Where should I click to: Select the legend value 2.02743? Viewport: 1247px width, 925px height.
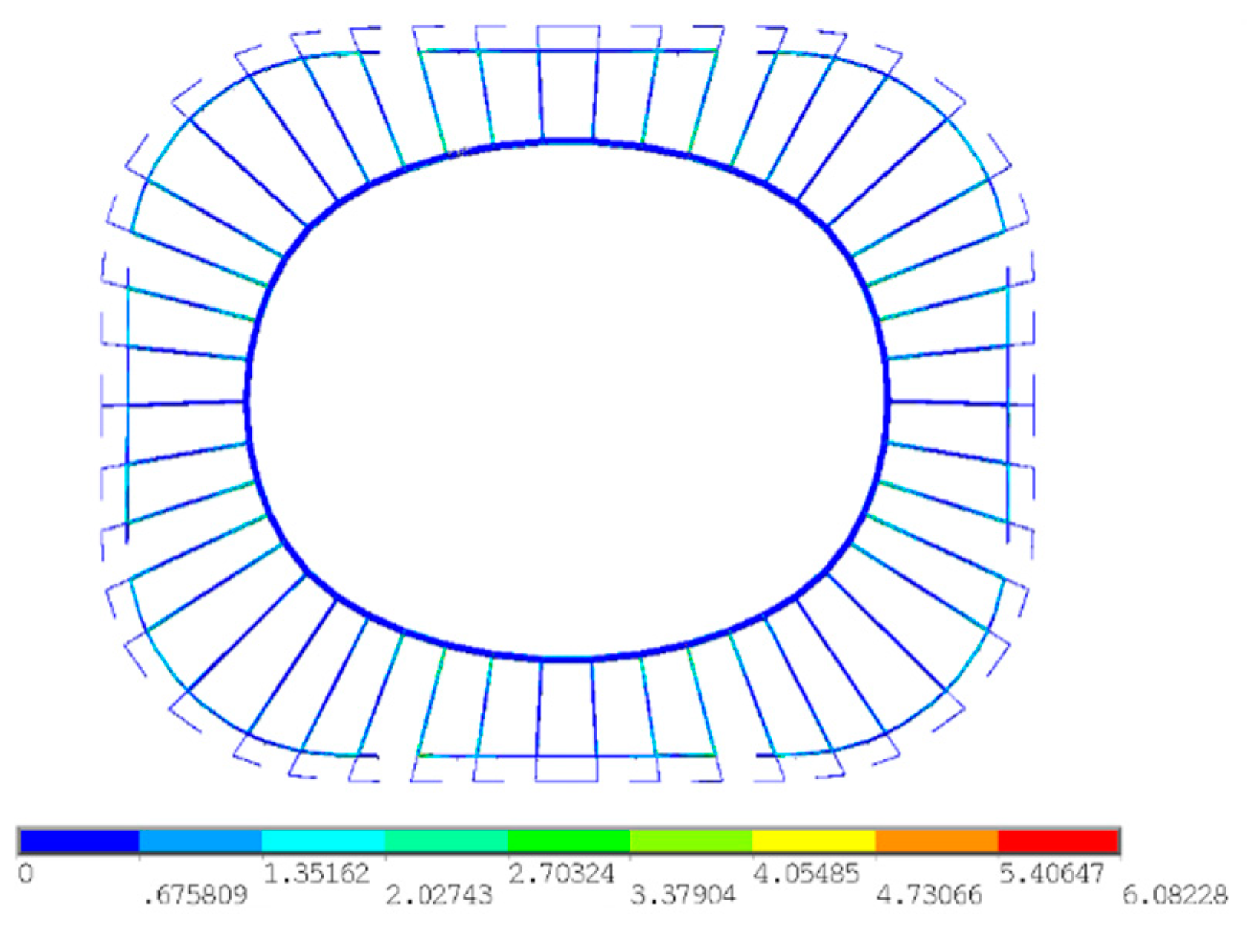pos(439,895)
